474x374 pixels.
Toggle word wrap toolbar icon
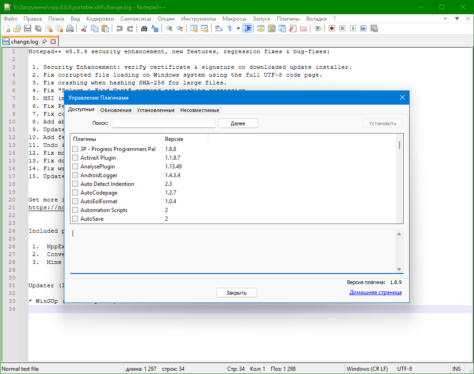(x=219, y=28)
